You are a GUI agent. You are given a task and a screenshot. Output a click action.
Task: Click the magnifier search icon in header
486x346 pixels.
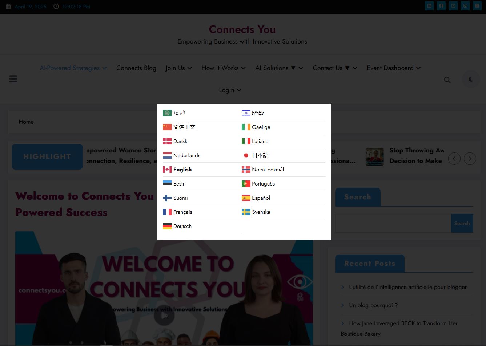coord(447,80)
